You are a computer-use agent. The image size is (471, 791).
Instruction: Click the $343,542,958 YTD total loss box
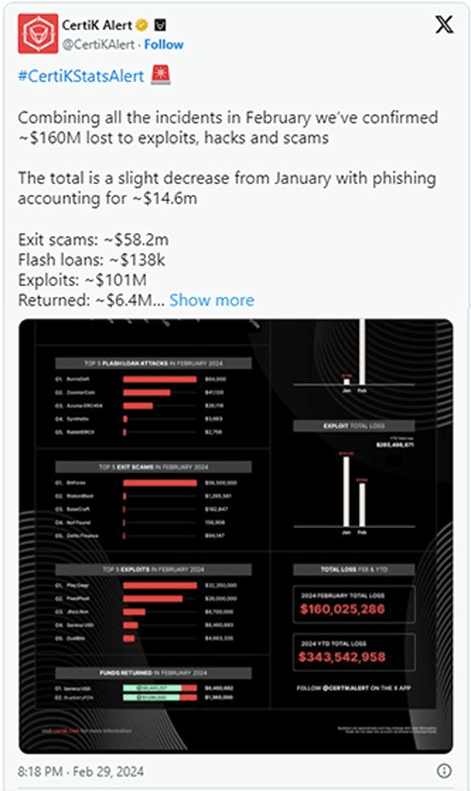(x=354, y=652)
